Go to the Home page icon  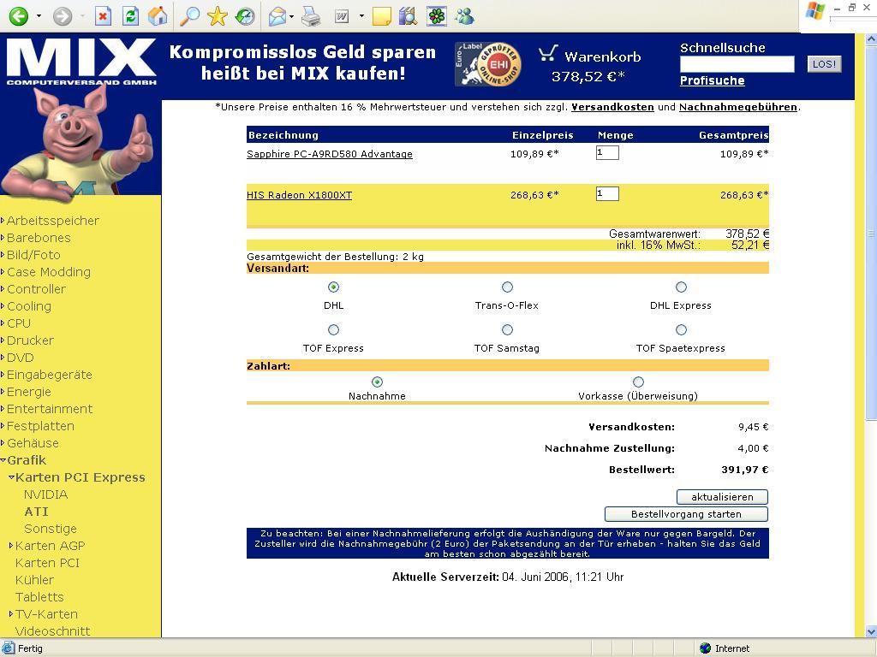pos(158,16)
